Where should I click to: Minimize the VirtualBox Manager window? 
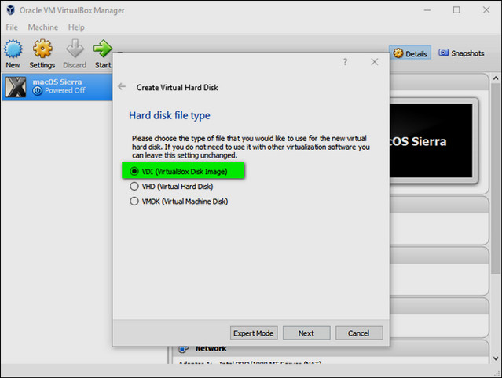click(x=427, y=10)
